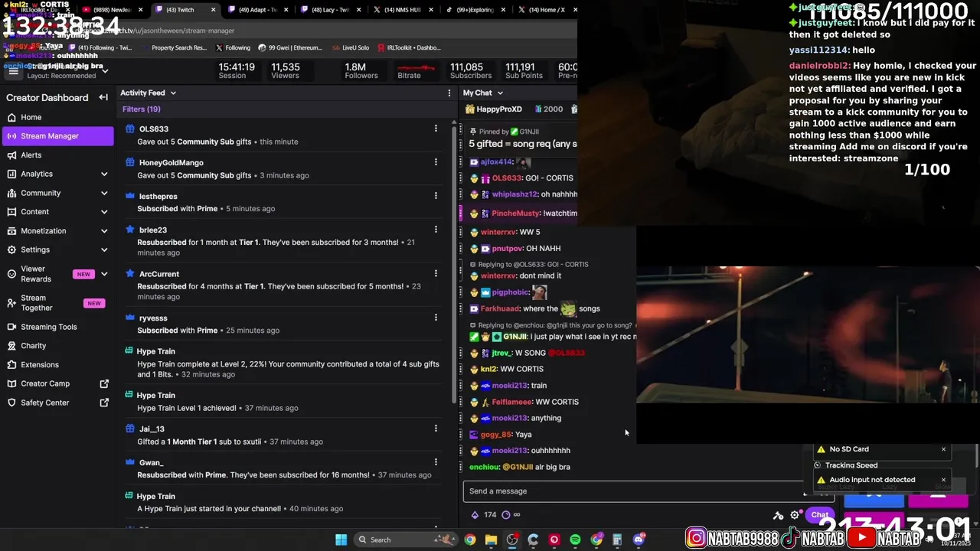Image resolution: width=980 pixels, height=551 pixels.
Task: Click the pinned message by G1NJII
Action: point(521,138)
